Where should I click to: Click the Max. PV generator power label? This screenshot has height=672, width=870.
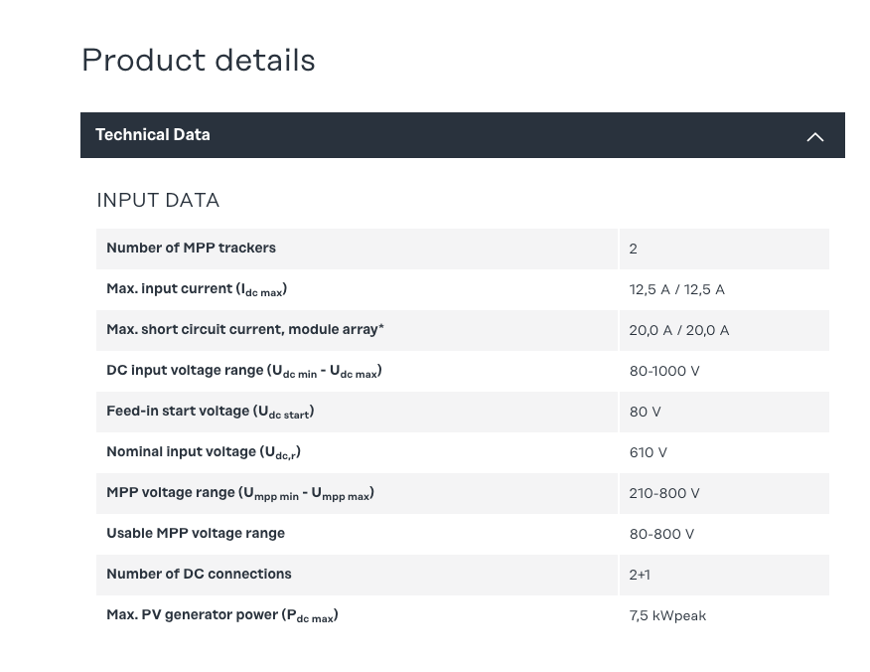pos(221,615)
